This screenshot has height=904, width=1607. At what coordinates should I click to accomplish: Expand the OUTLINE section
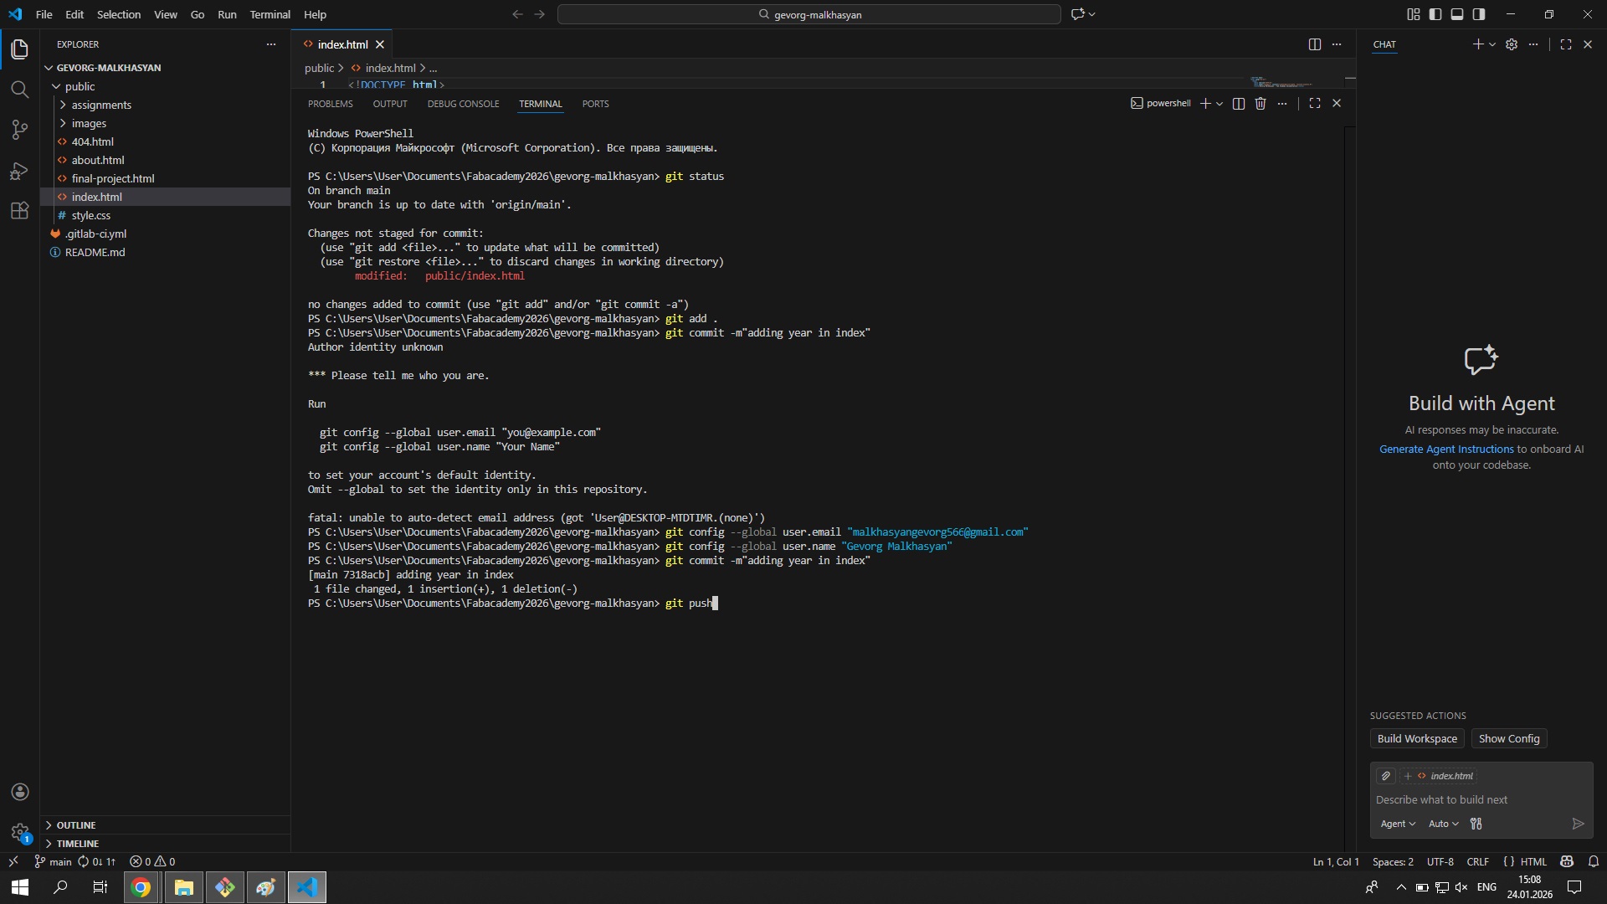pyautogui.click(x=76, y=824)
